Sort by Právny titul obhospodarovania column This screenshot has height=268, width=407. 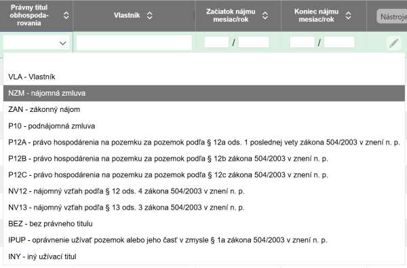(x=66, y=16)
